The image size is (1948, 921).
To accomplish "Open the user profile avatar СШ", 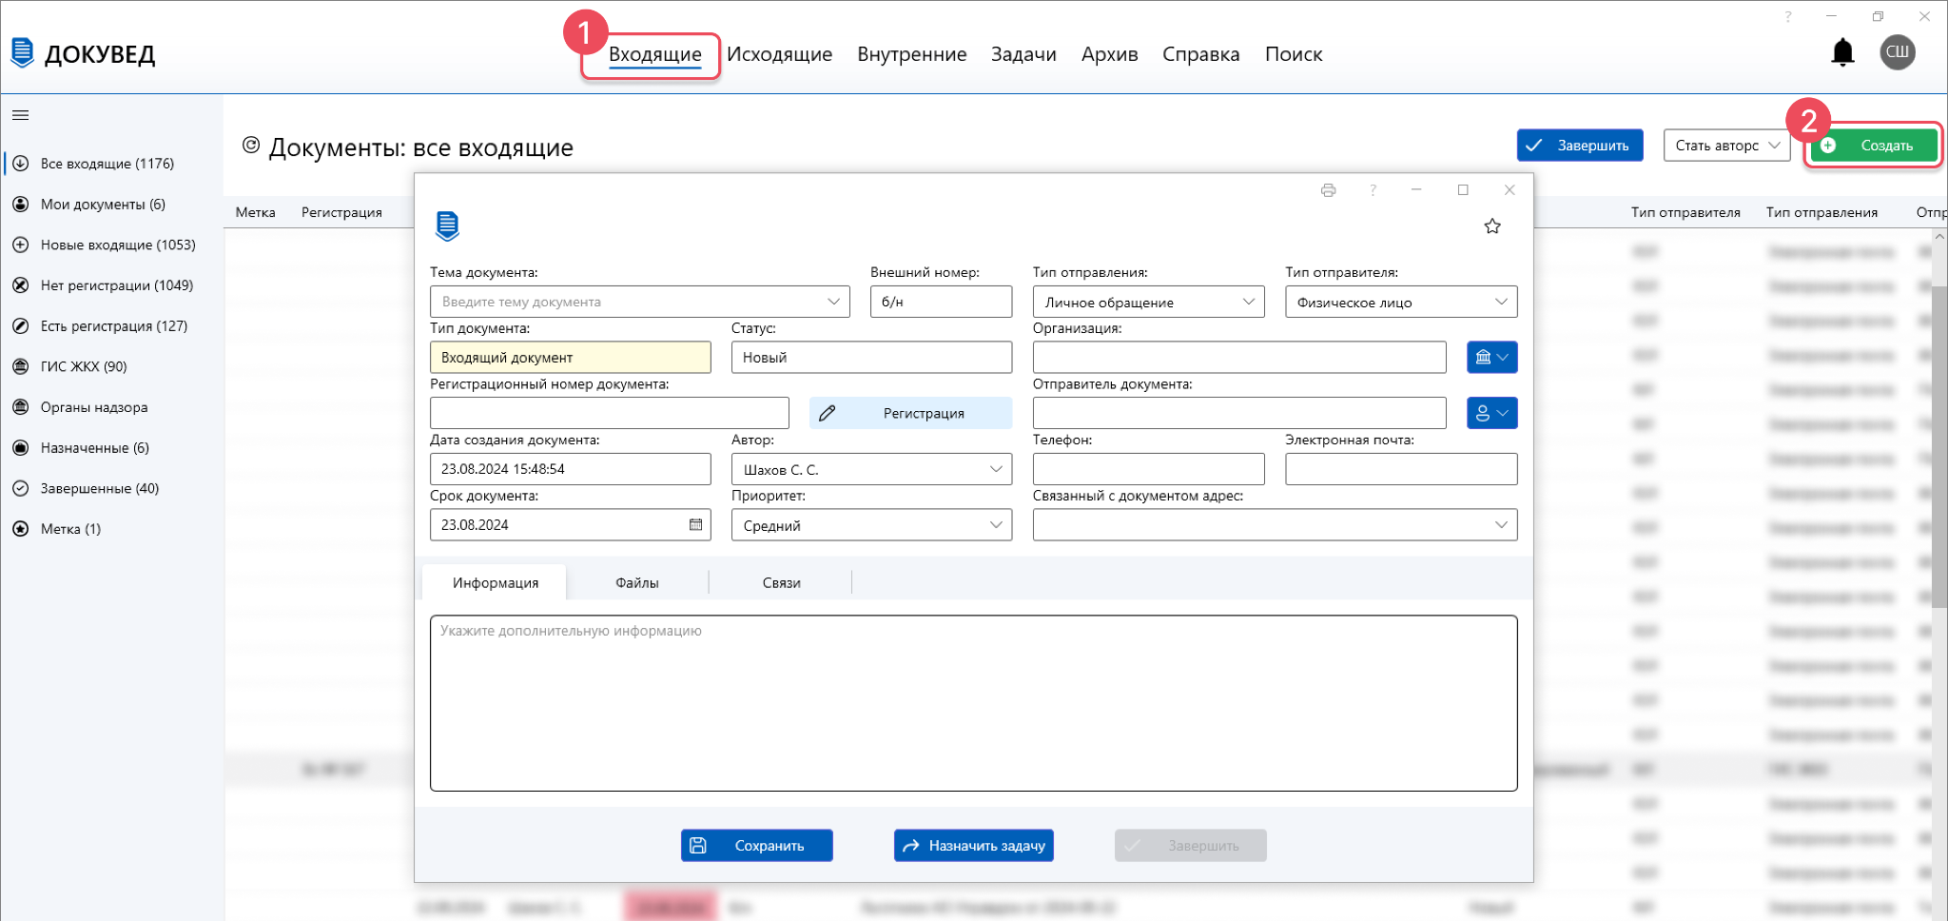I will tap(1897, 52).
